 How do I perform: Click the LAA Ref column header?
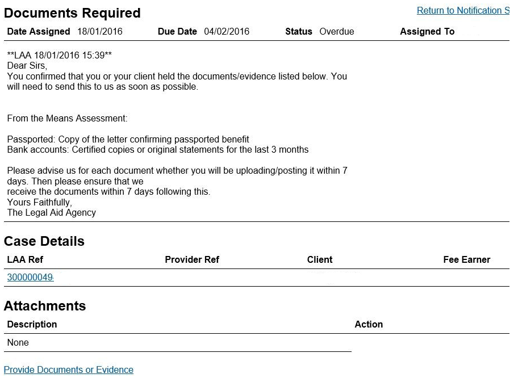(x=25, y=260)
